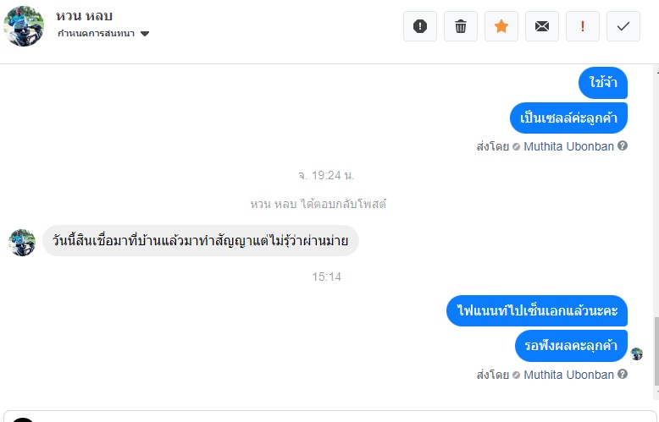659x422 pixels.
Task: Delete conversation with the trash icon
Action: pos(461,26)
